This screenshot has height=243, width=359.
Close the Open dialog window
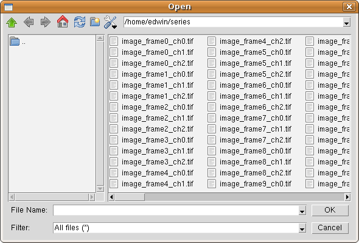click(349, 7)
